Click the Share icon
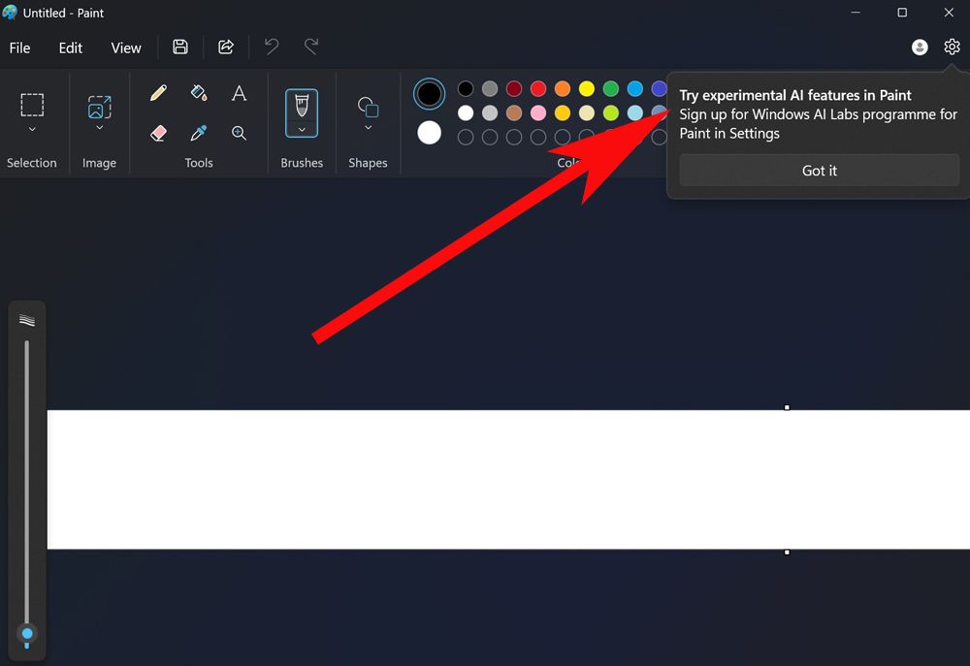The image size is (970, 666). [x=226, y=47]
